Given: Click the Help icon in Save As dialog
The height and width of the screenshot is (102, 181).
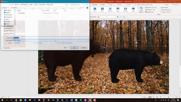Looking at the screenshot, I should pos(87,8).
